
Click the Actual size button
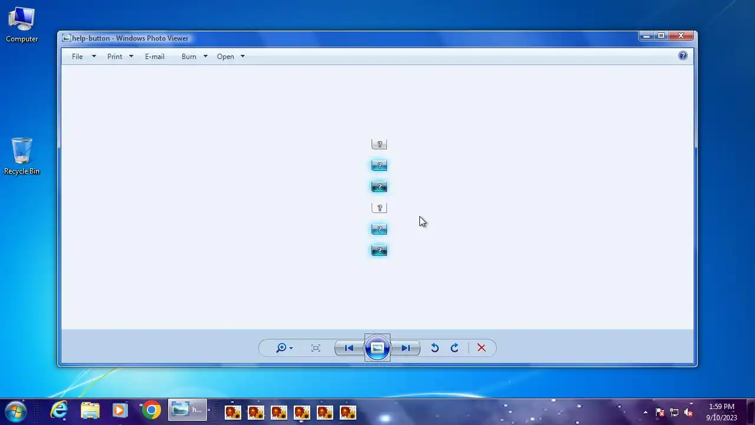(316, 348)
